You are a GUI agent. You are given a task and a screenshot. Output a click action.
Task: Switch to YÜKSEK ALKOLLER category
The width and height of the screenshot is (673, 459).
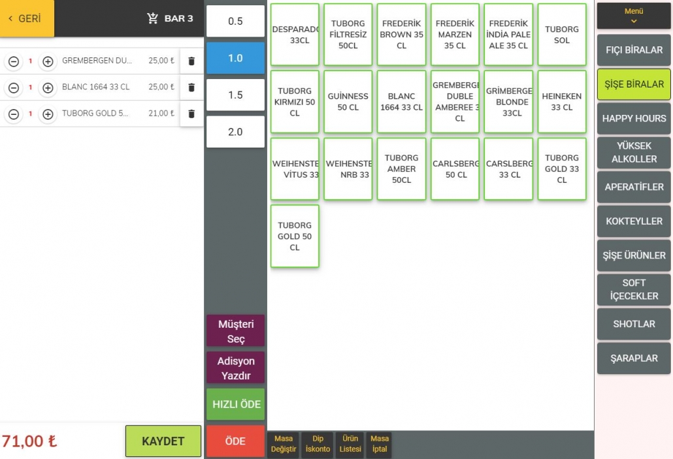pyautogui.click(x=634, y=152)
